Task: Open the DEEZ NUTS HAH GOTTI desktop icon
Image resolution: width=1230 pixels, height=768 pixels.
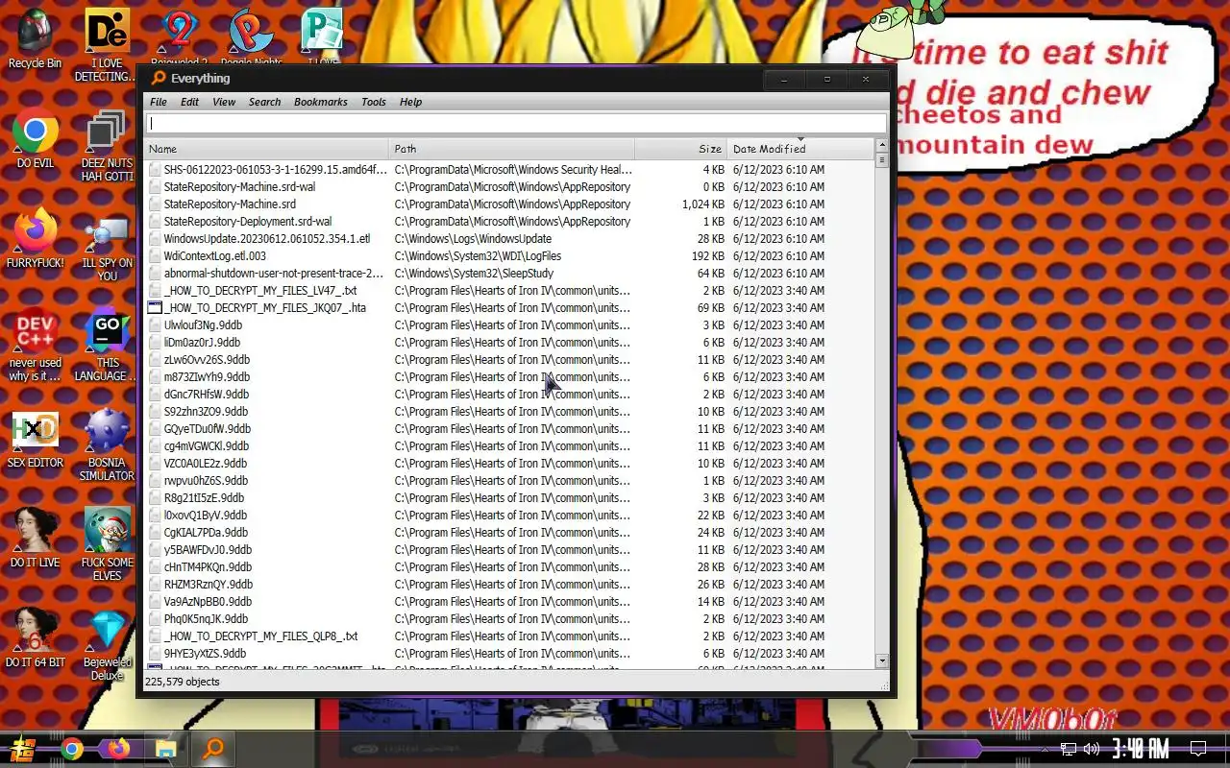Action: 107,146
